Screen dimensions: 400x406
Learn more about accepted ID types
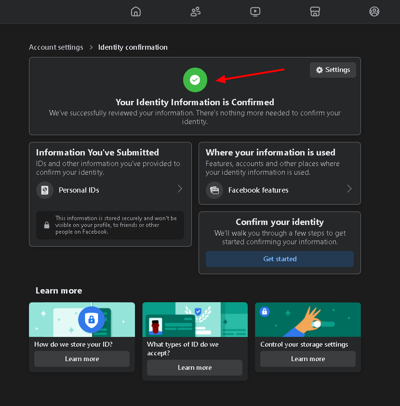[195, 368]
